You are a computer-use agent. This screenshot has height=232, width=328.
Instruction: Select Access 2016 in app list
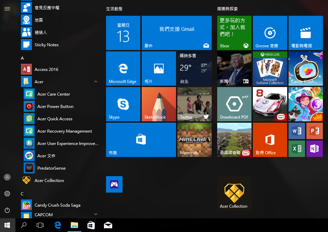click(x=46, y=70)
